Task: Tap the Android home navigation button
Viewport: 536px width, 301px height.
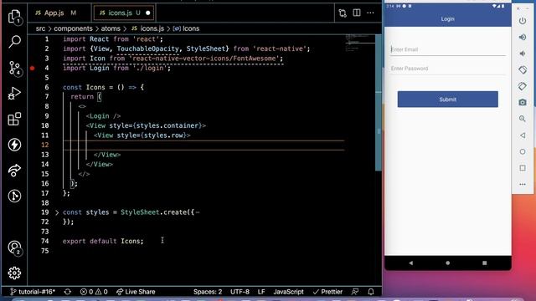Action: coord(447,263)
